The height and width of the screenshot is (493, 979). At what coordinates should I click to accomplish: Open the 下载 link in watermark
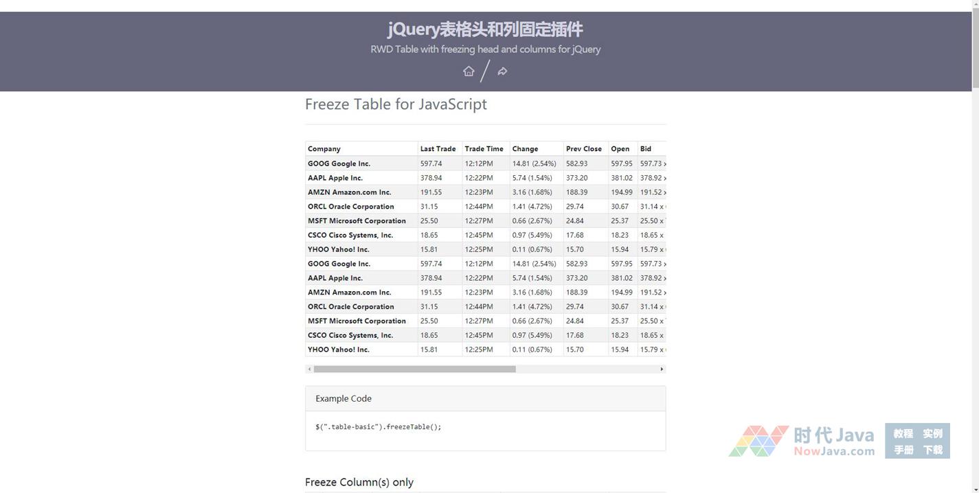point(932,450)
